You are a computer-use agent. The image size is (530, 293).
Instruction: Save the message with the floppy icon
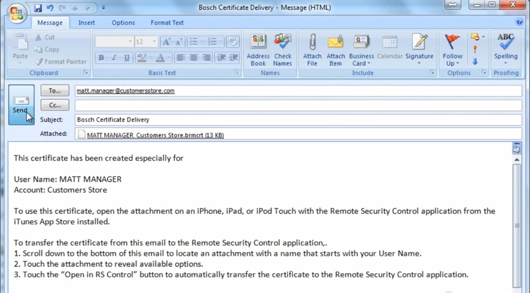(38, 7)
